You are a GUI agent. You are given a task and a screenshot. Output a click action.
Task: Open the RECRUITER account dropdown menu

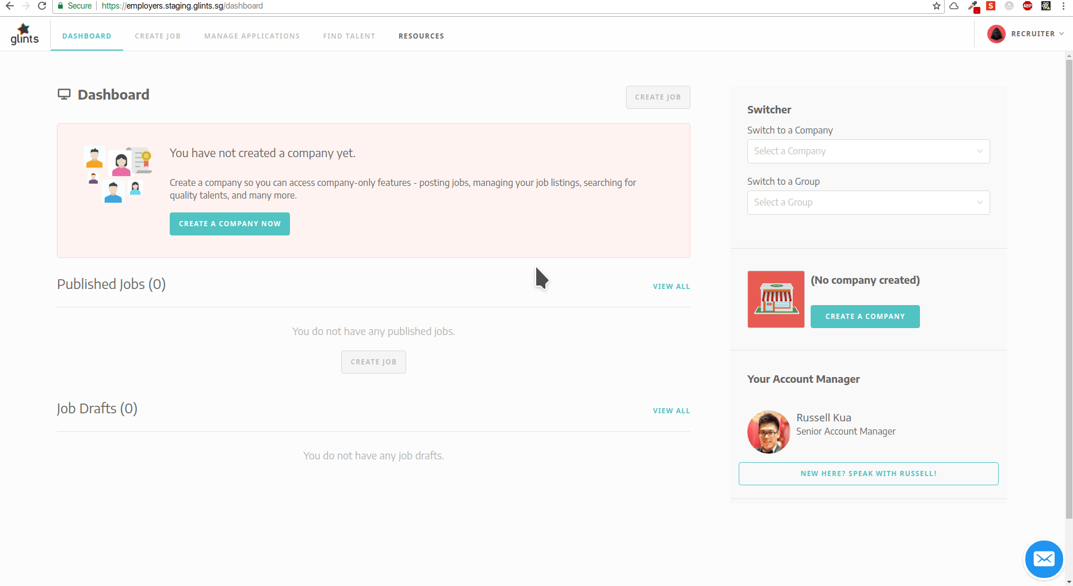[1037, 34]
